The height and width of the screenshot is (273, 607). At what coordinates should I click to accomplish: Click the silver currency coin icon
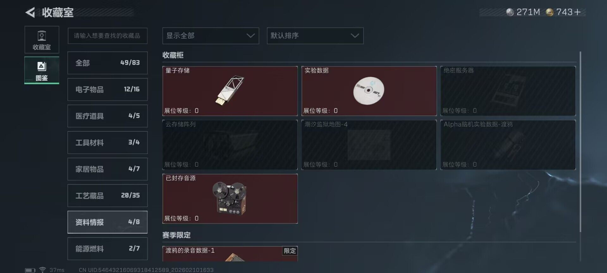pyautogui.click(x=510, y=12)
